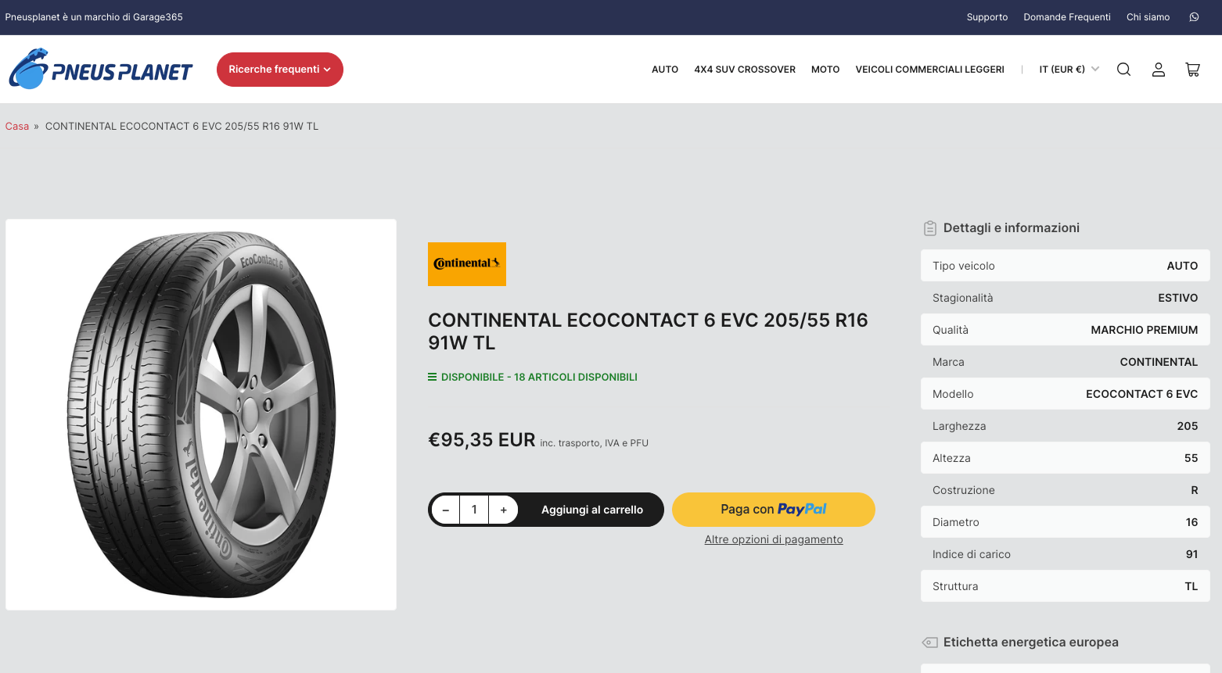Click the Dettagli e informazioni clipboard icon
Viewport: 1222px width, 673px height.
coord(929,228)
